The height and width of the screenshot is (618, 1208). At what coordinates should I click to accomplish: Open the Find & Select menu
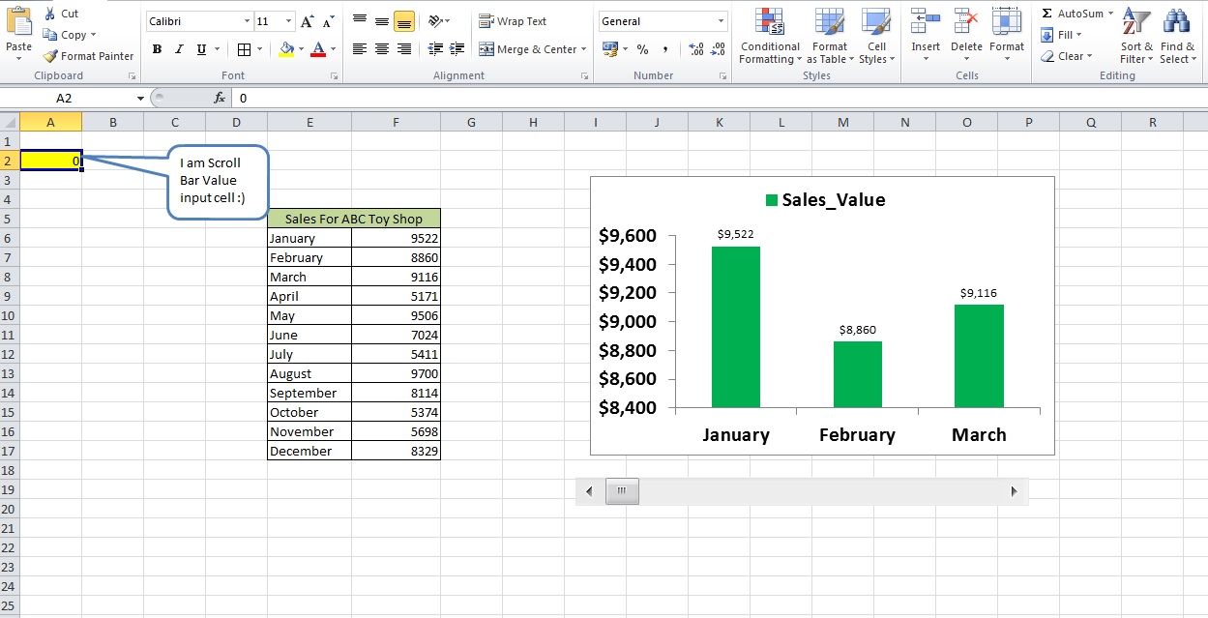[x=1176, y=37]
